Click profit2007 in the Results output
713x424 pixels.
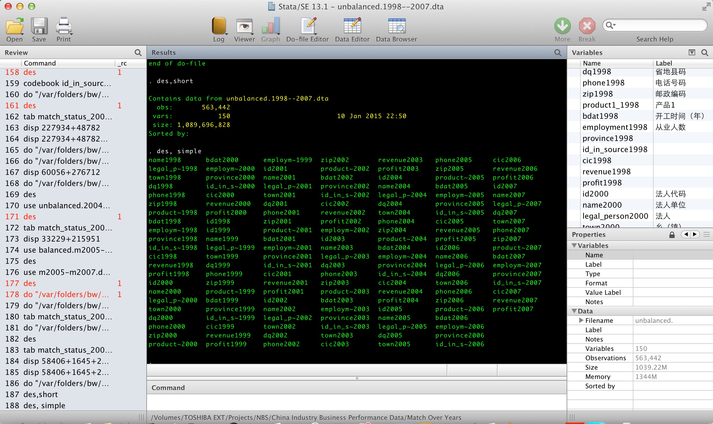point(513,309)
